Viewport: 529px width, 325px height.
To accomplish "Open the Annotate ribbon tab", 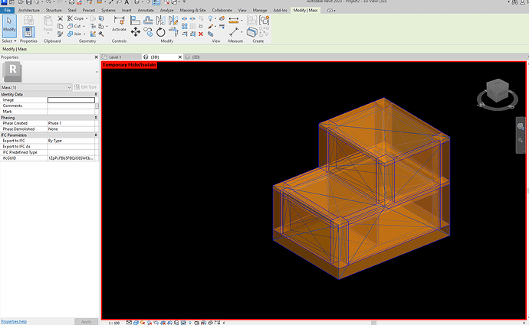I will (146, 10).
